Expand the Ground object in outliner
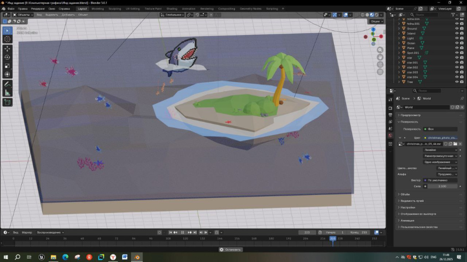The height and width of the screenshot is (262, 467). tap(399, 28)
